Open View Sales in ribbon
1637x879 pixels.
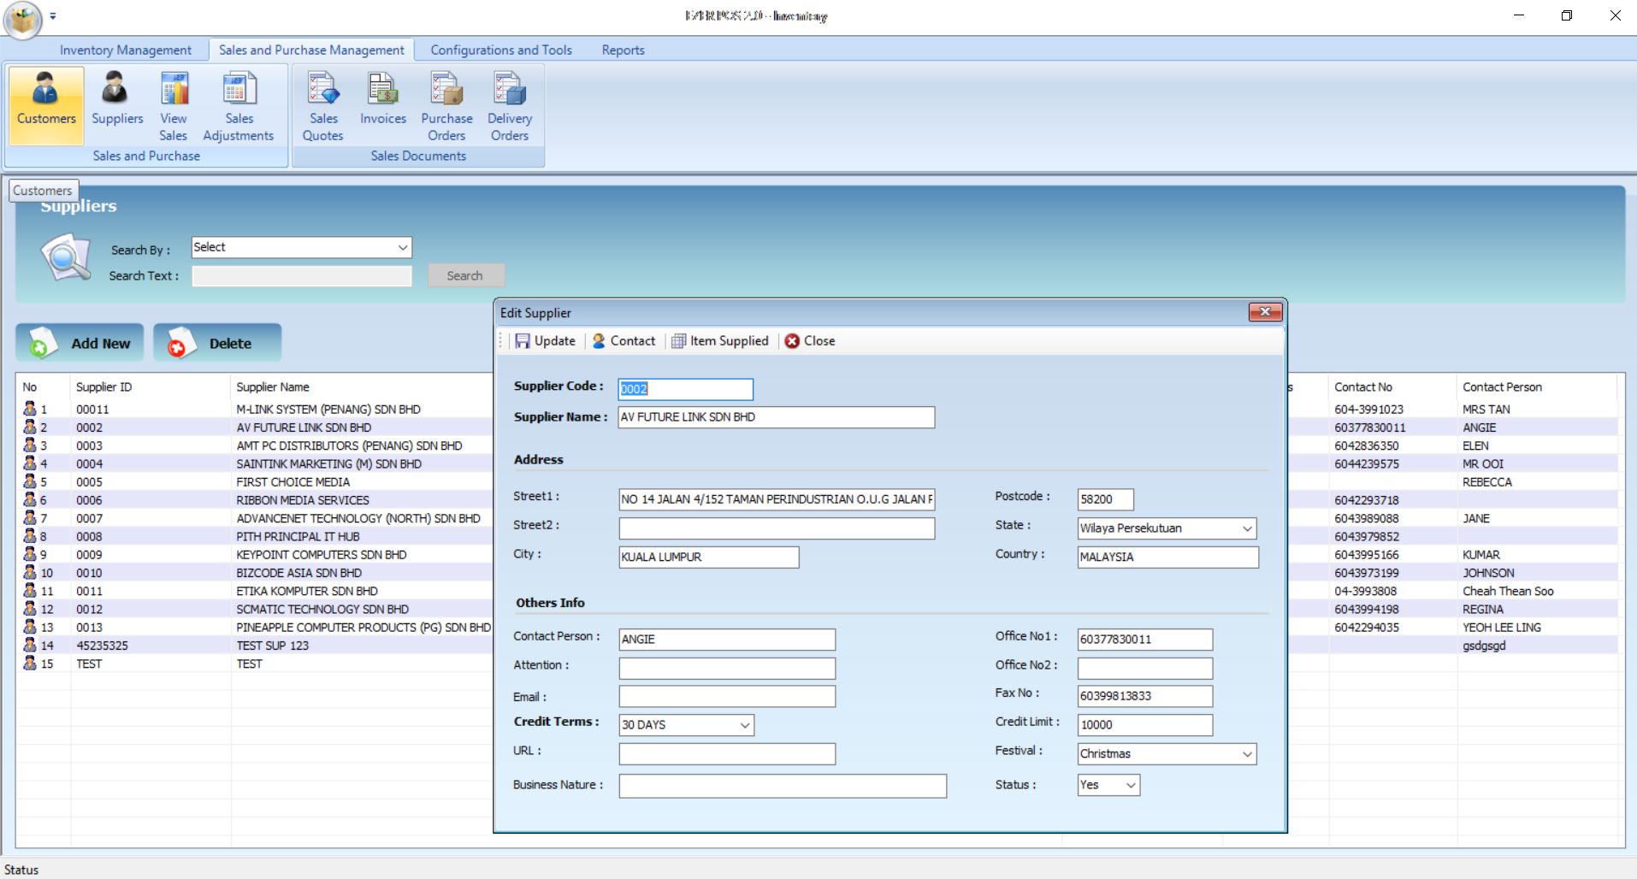pos(174,105)
